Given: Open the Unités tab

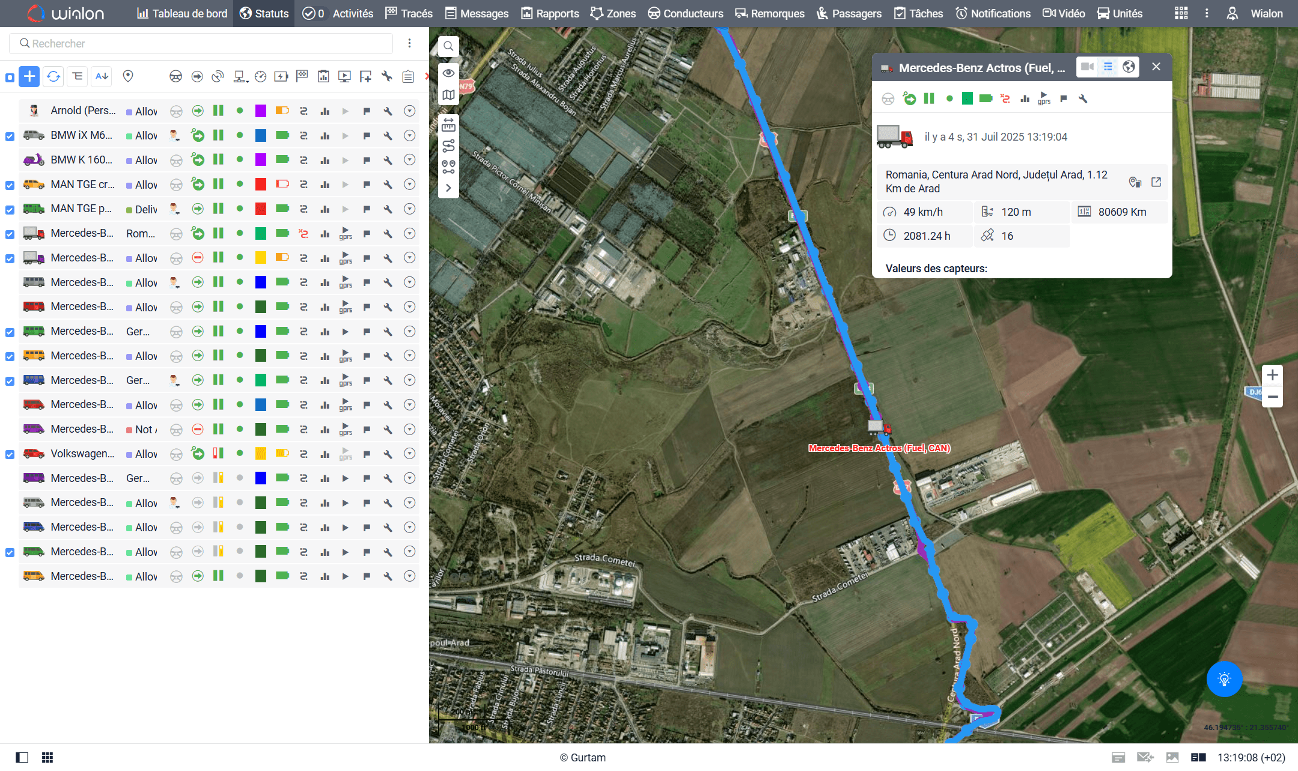Looking at the screenshot, I should (1120, 13).
